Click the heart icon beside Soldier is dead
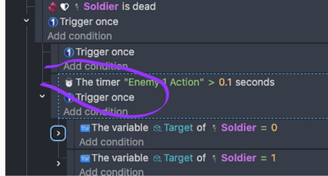 tap(64, 7)
